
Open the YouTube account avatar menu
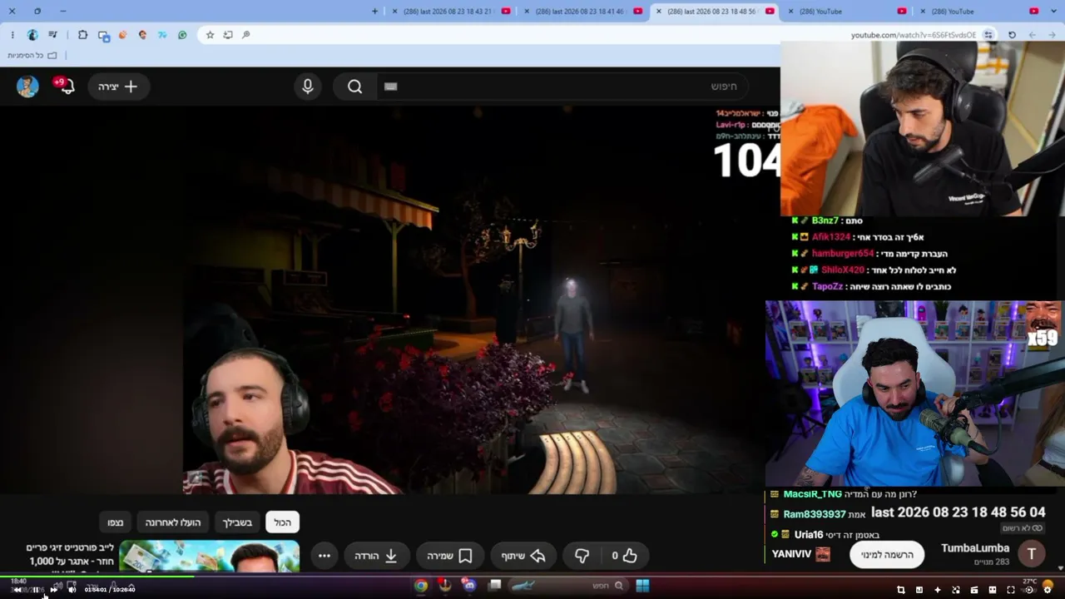point(27,87)
